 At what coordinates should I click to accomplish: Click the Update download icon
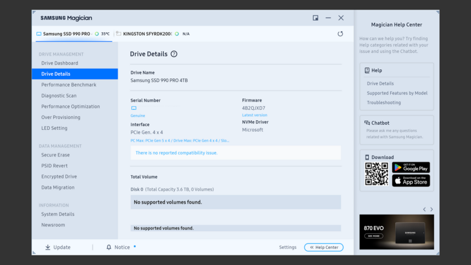click(x=48, y=247)
